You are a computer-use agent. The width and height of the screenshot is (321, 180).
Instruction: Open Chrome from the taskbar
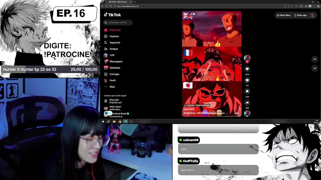click(x=120, y=121)
